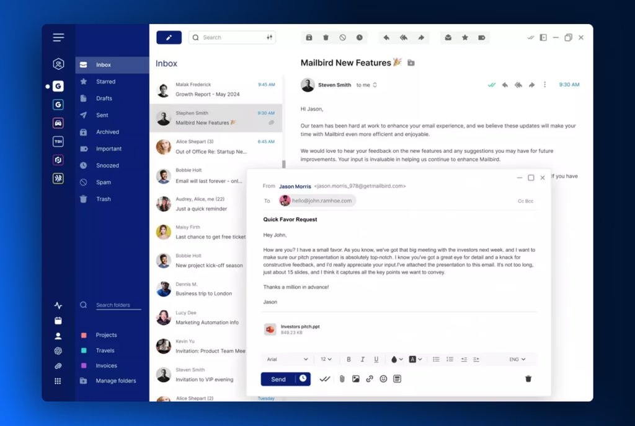Open the Investors pitch.ppt attachment
The height and width of the screenshot is (426, 635).
coord(291,329)
